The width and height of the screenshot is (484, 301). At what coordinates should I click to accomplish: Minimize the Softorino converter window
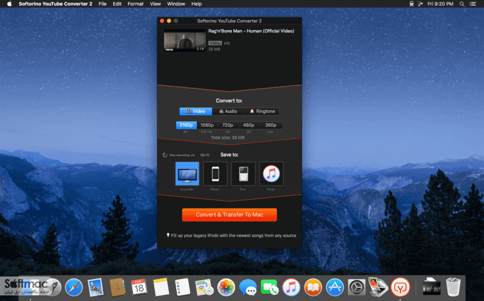[x=169, y=21]
